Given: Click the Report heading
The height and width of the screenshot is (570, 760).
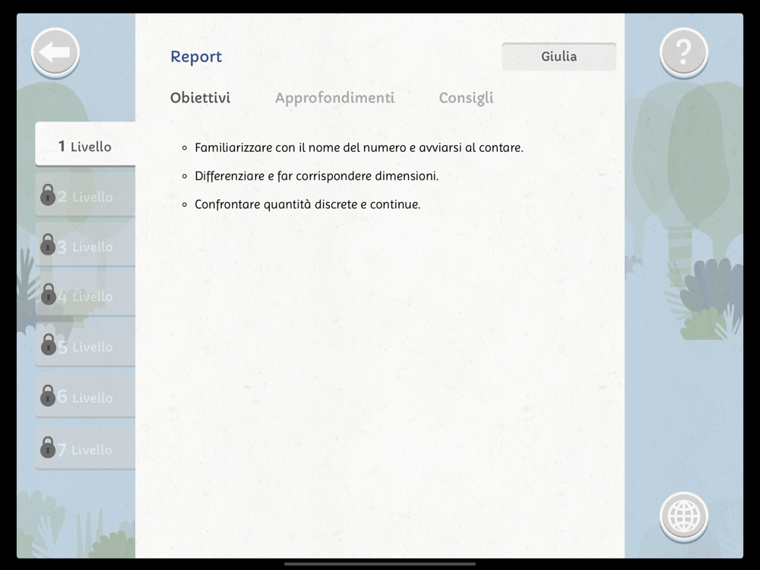Looking at the screenshot, I should (196, 57).
